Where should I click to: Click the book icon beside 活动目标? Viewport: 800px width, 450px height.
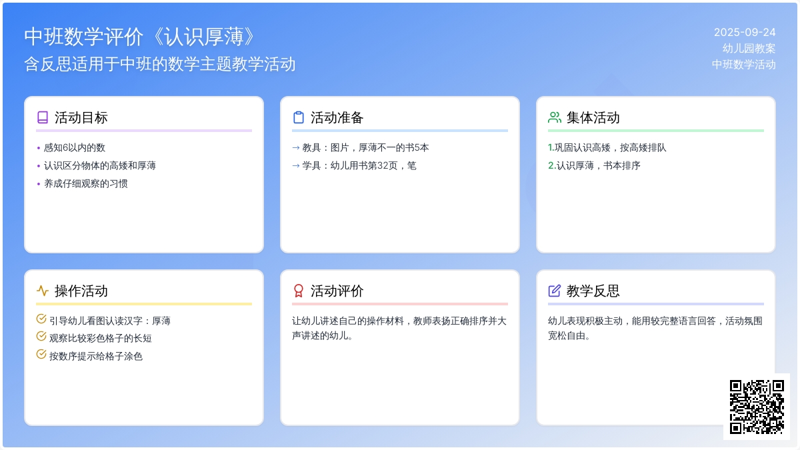click(x=43, y=117)
